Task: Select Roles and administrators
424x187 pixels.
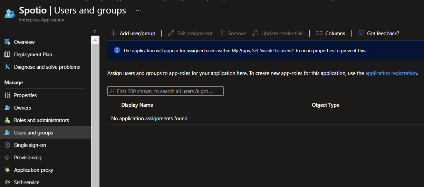Action: 41,120
